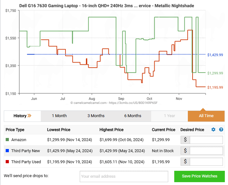Click the Current Price column header

click(163, 130)
